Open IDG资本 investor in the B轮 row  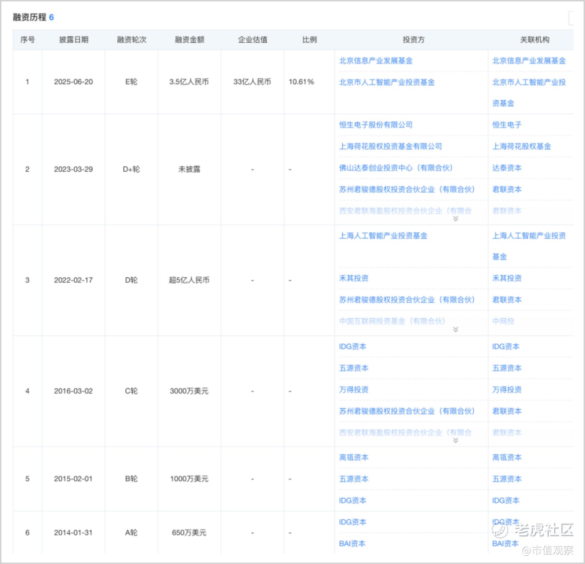click(353, 501)
